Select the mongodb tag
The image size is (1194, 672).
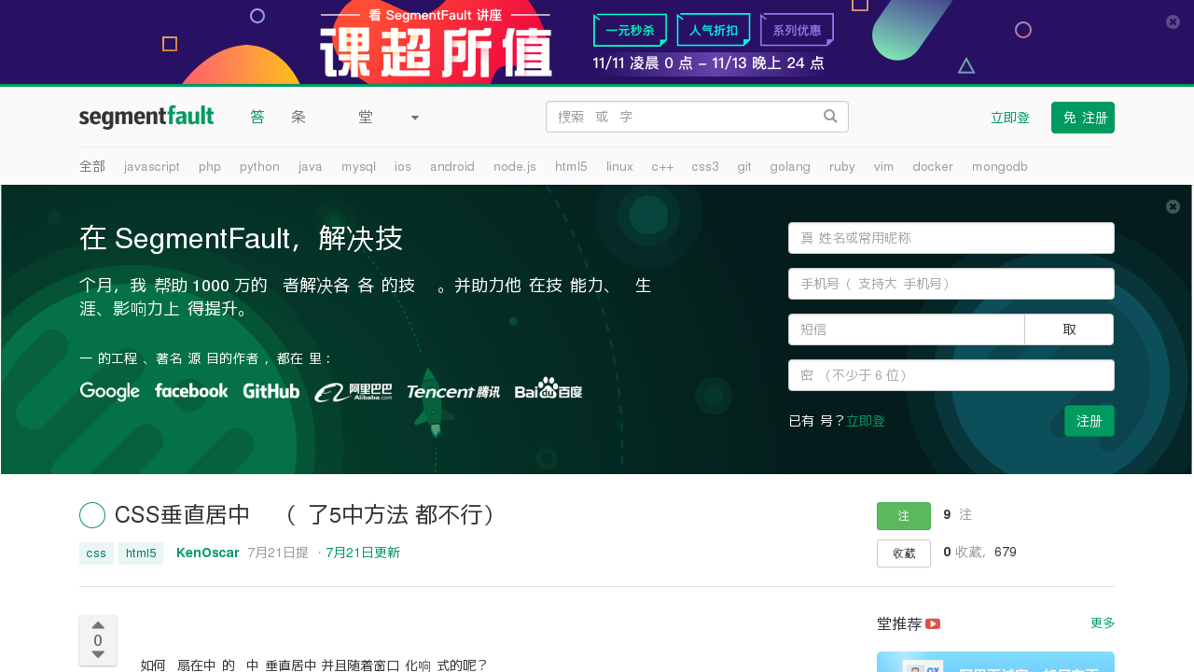(x=1000, y=166)
